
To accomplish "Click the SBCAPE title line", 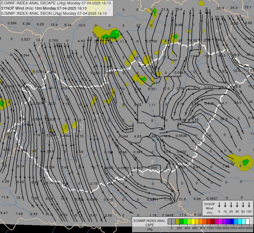I will pyautogui.click(x=56, y=3).
